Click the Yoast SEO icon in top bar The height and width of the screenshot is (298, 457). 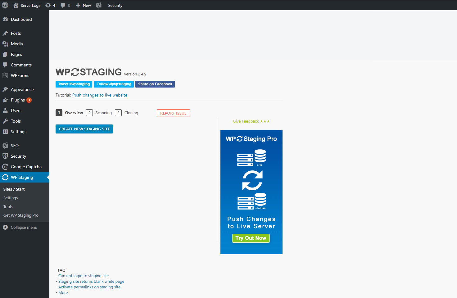tap(99, 5)
